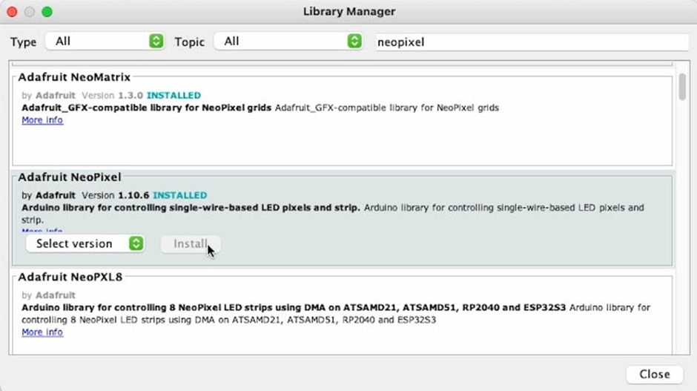Click the Adafruit NeoPixel library title

70,177
